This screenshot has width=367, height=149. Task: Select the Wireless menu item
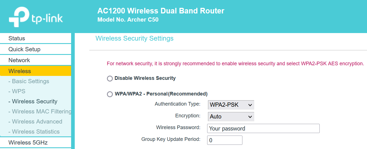[x=20, y=71]
